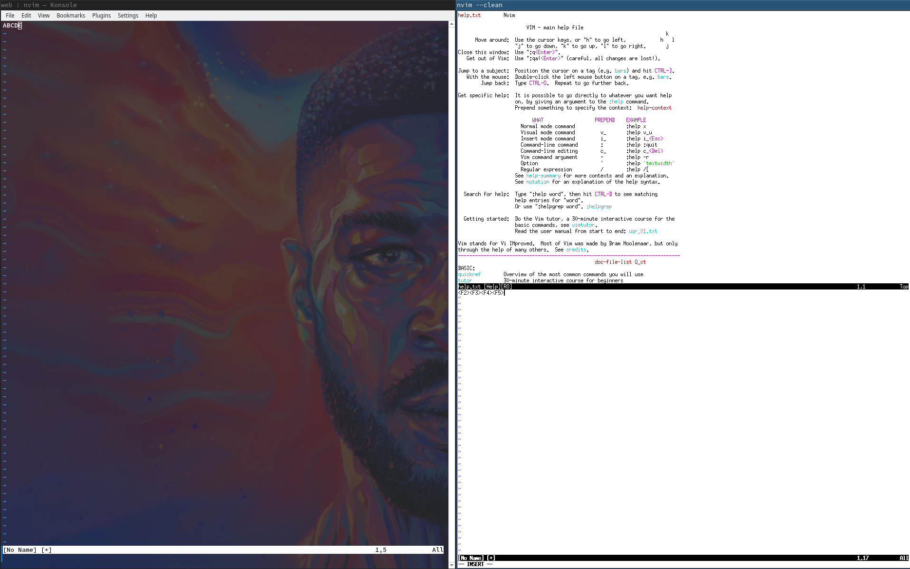
Task: Open the Settings menu in Konsole
Action: click(128, 15)
